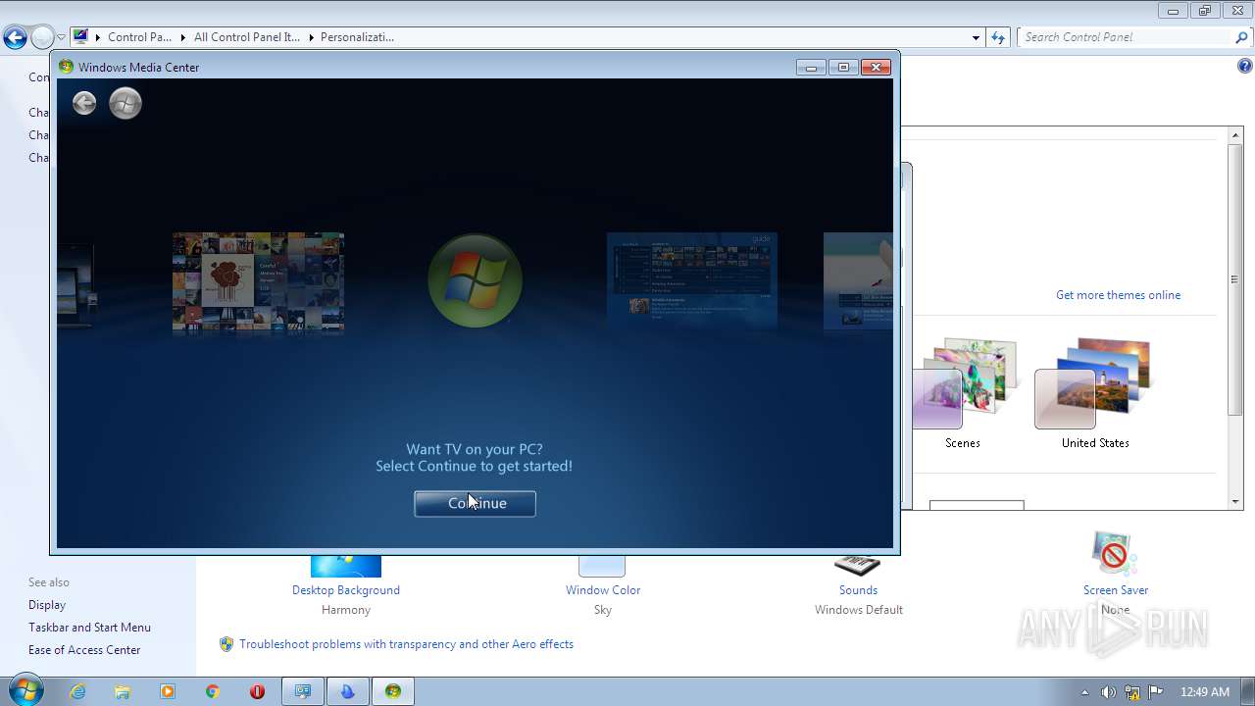Open Sounds settings link
Screen dimensions: 1255x706
click(858, 590)
